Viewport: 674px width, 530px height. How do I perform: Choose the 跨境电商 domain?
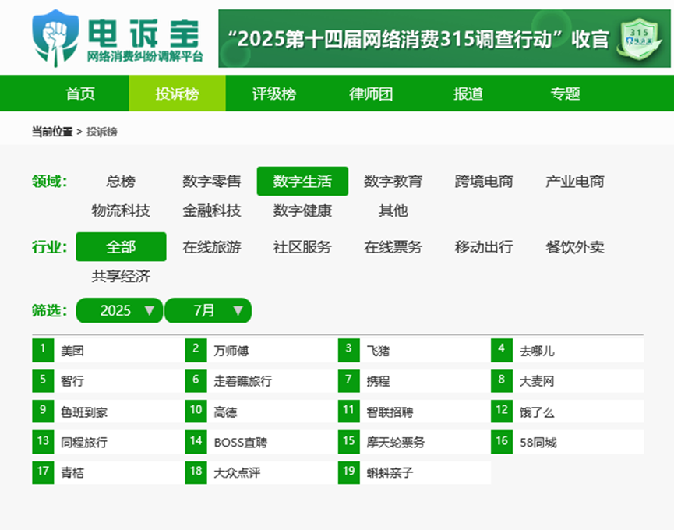coord(484,182)
